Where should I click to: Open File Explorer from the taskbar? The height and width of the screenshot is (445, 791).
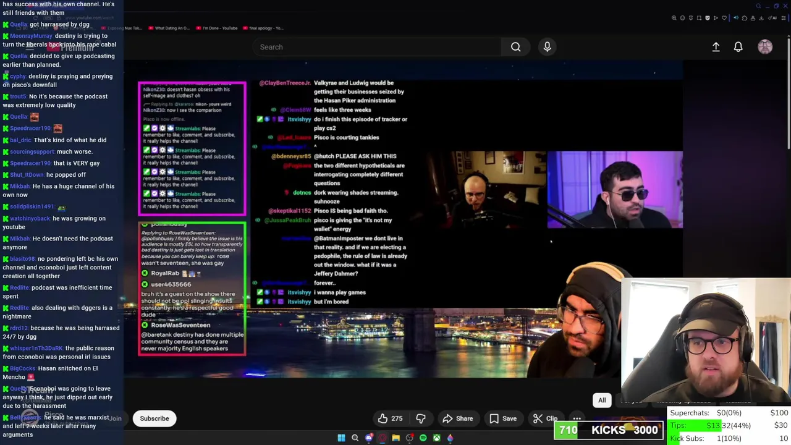pyautogui.click(x=395, y=438)
